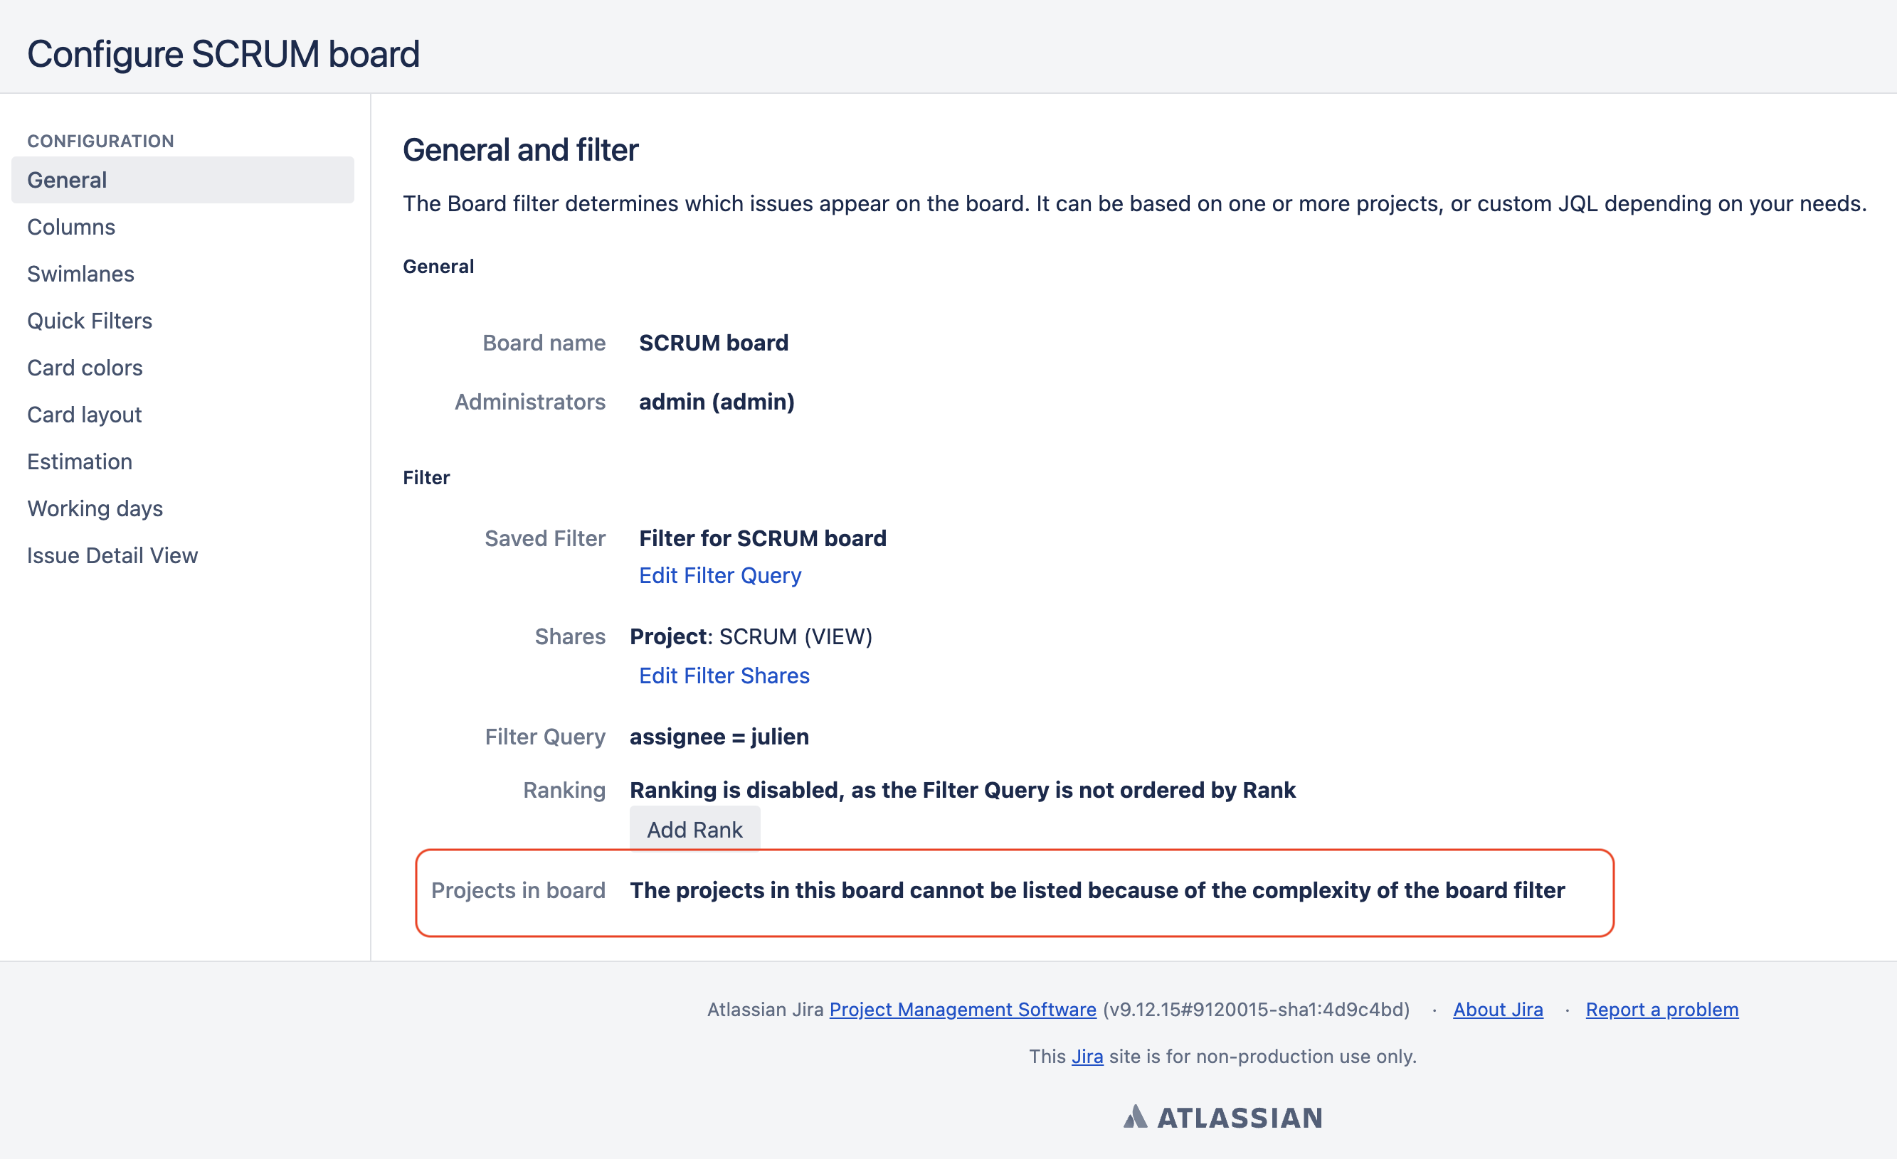Image resolution: width=1897 pixels, height=1159 pixels.
Task: Switch to Card layout settings
Action: point(84,415)
